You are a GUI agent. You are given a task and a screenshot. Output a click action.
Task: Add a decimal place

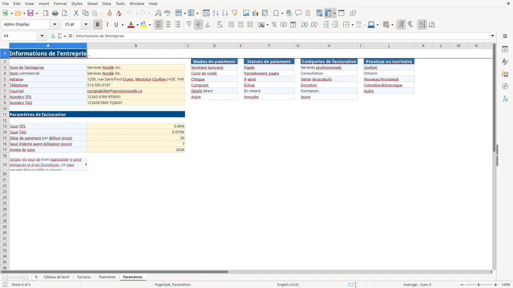tap(304, 25)
